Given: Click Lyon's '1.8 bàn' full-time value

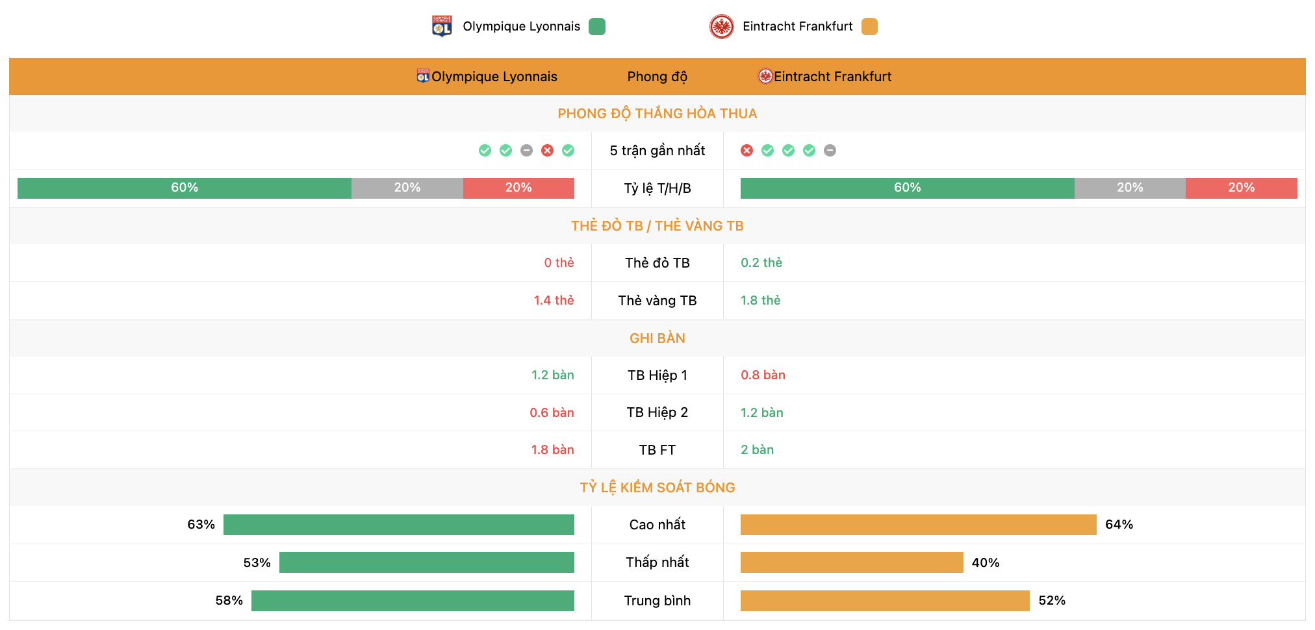Looking at the screenshot, I should [x=552, y=449].
